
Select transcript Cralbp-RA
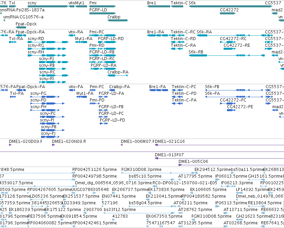click(117, 75)
